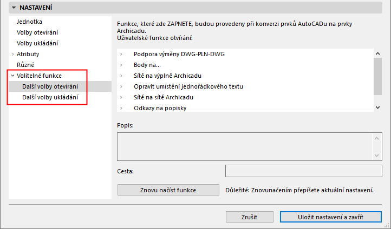Collapse the NASTAVENÍ panel header arrow
This screenshot has height=229, width=391.
point(13,9)
